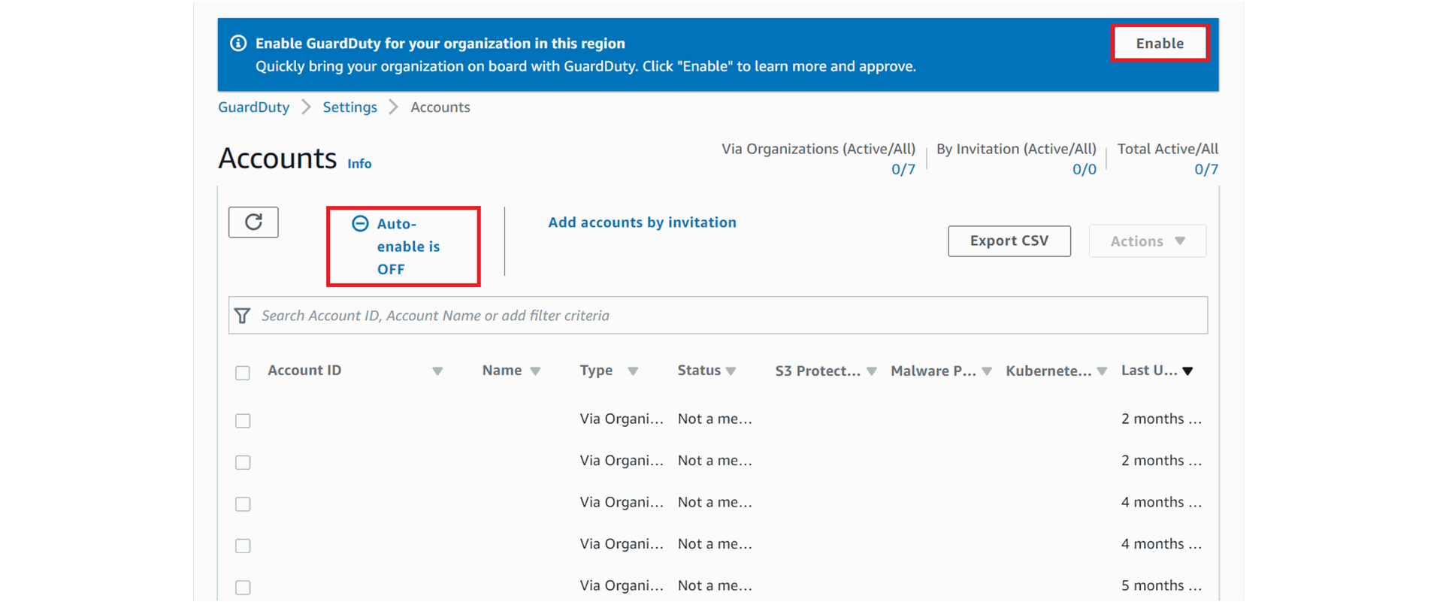Select the first account row checkbox
This screenshot has height=602, width=1443.
click(x=242, y=421)
